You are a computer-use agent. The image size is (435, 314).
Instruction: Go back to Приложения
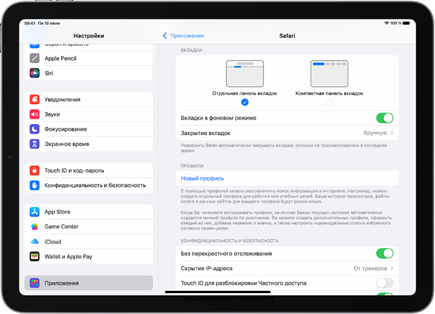(183, 35)
